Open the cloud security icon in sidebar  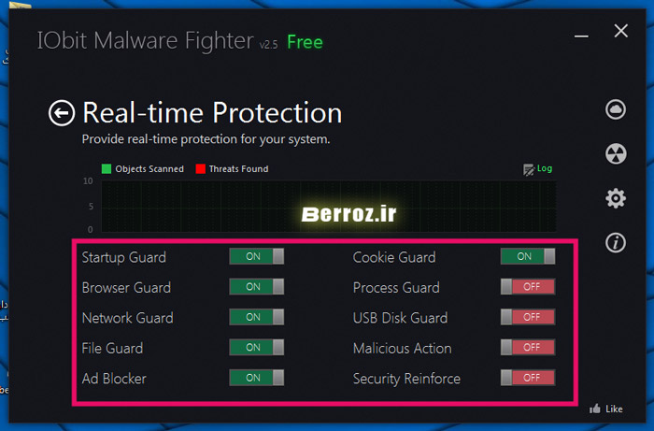(x=615, y=109)
